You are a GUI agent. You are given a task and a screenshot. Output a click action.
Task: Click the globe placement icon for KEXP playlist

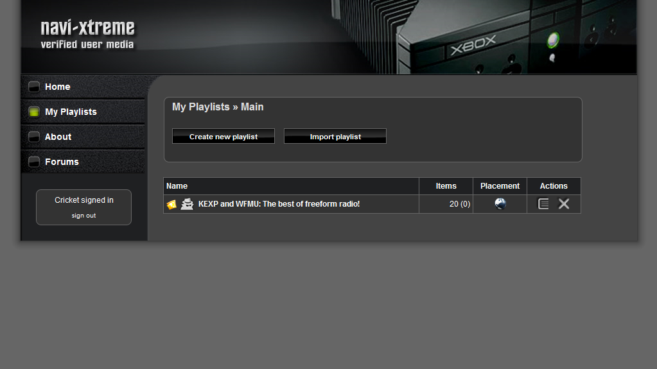(x=500, y=203)
